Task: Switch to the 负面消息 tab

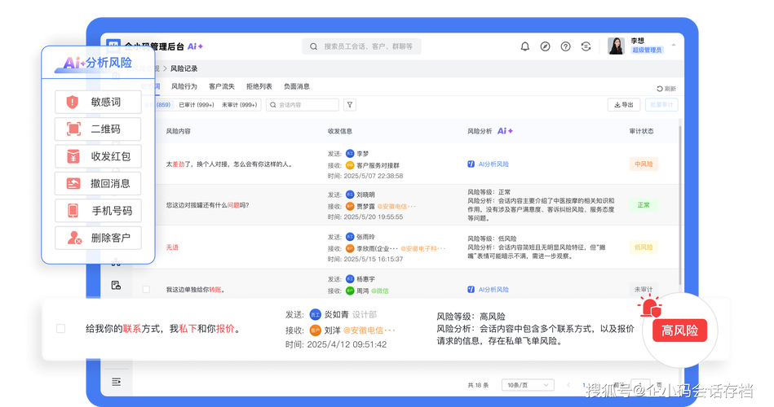Action: point(297,86)
